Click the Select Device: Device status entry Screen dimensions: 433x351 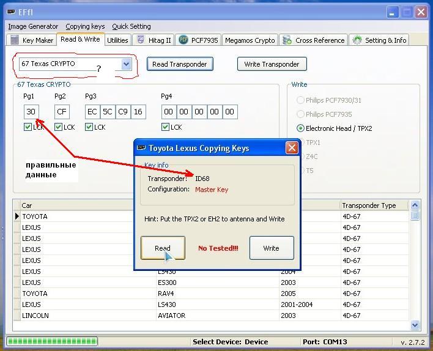click(231, 342)
